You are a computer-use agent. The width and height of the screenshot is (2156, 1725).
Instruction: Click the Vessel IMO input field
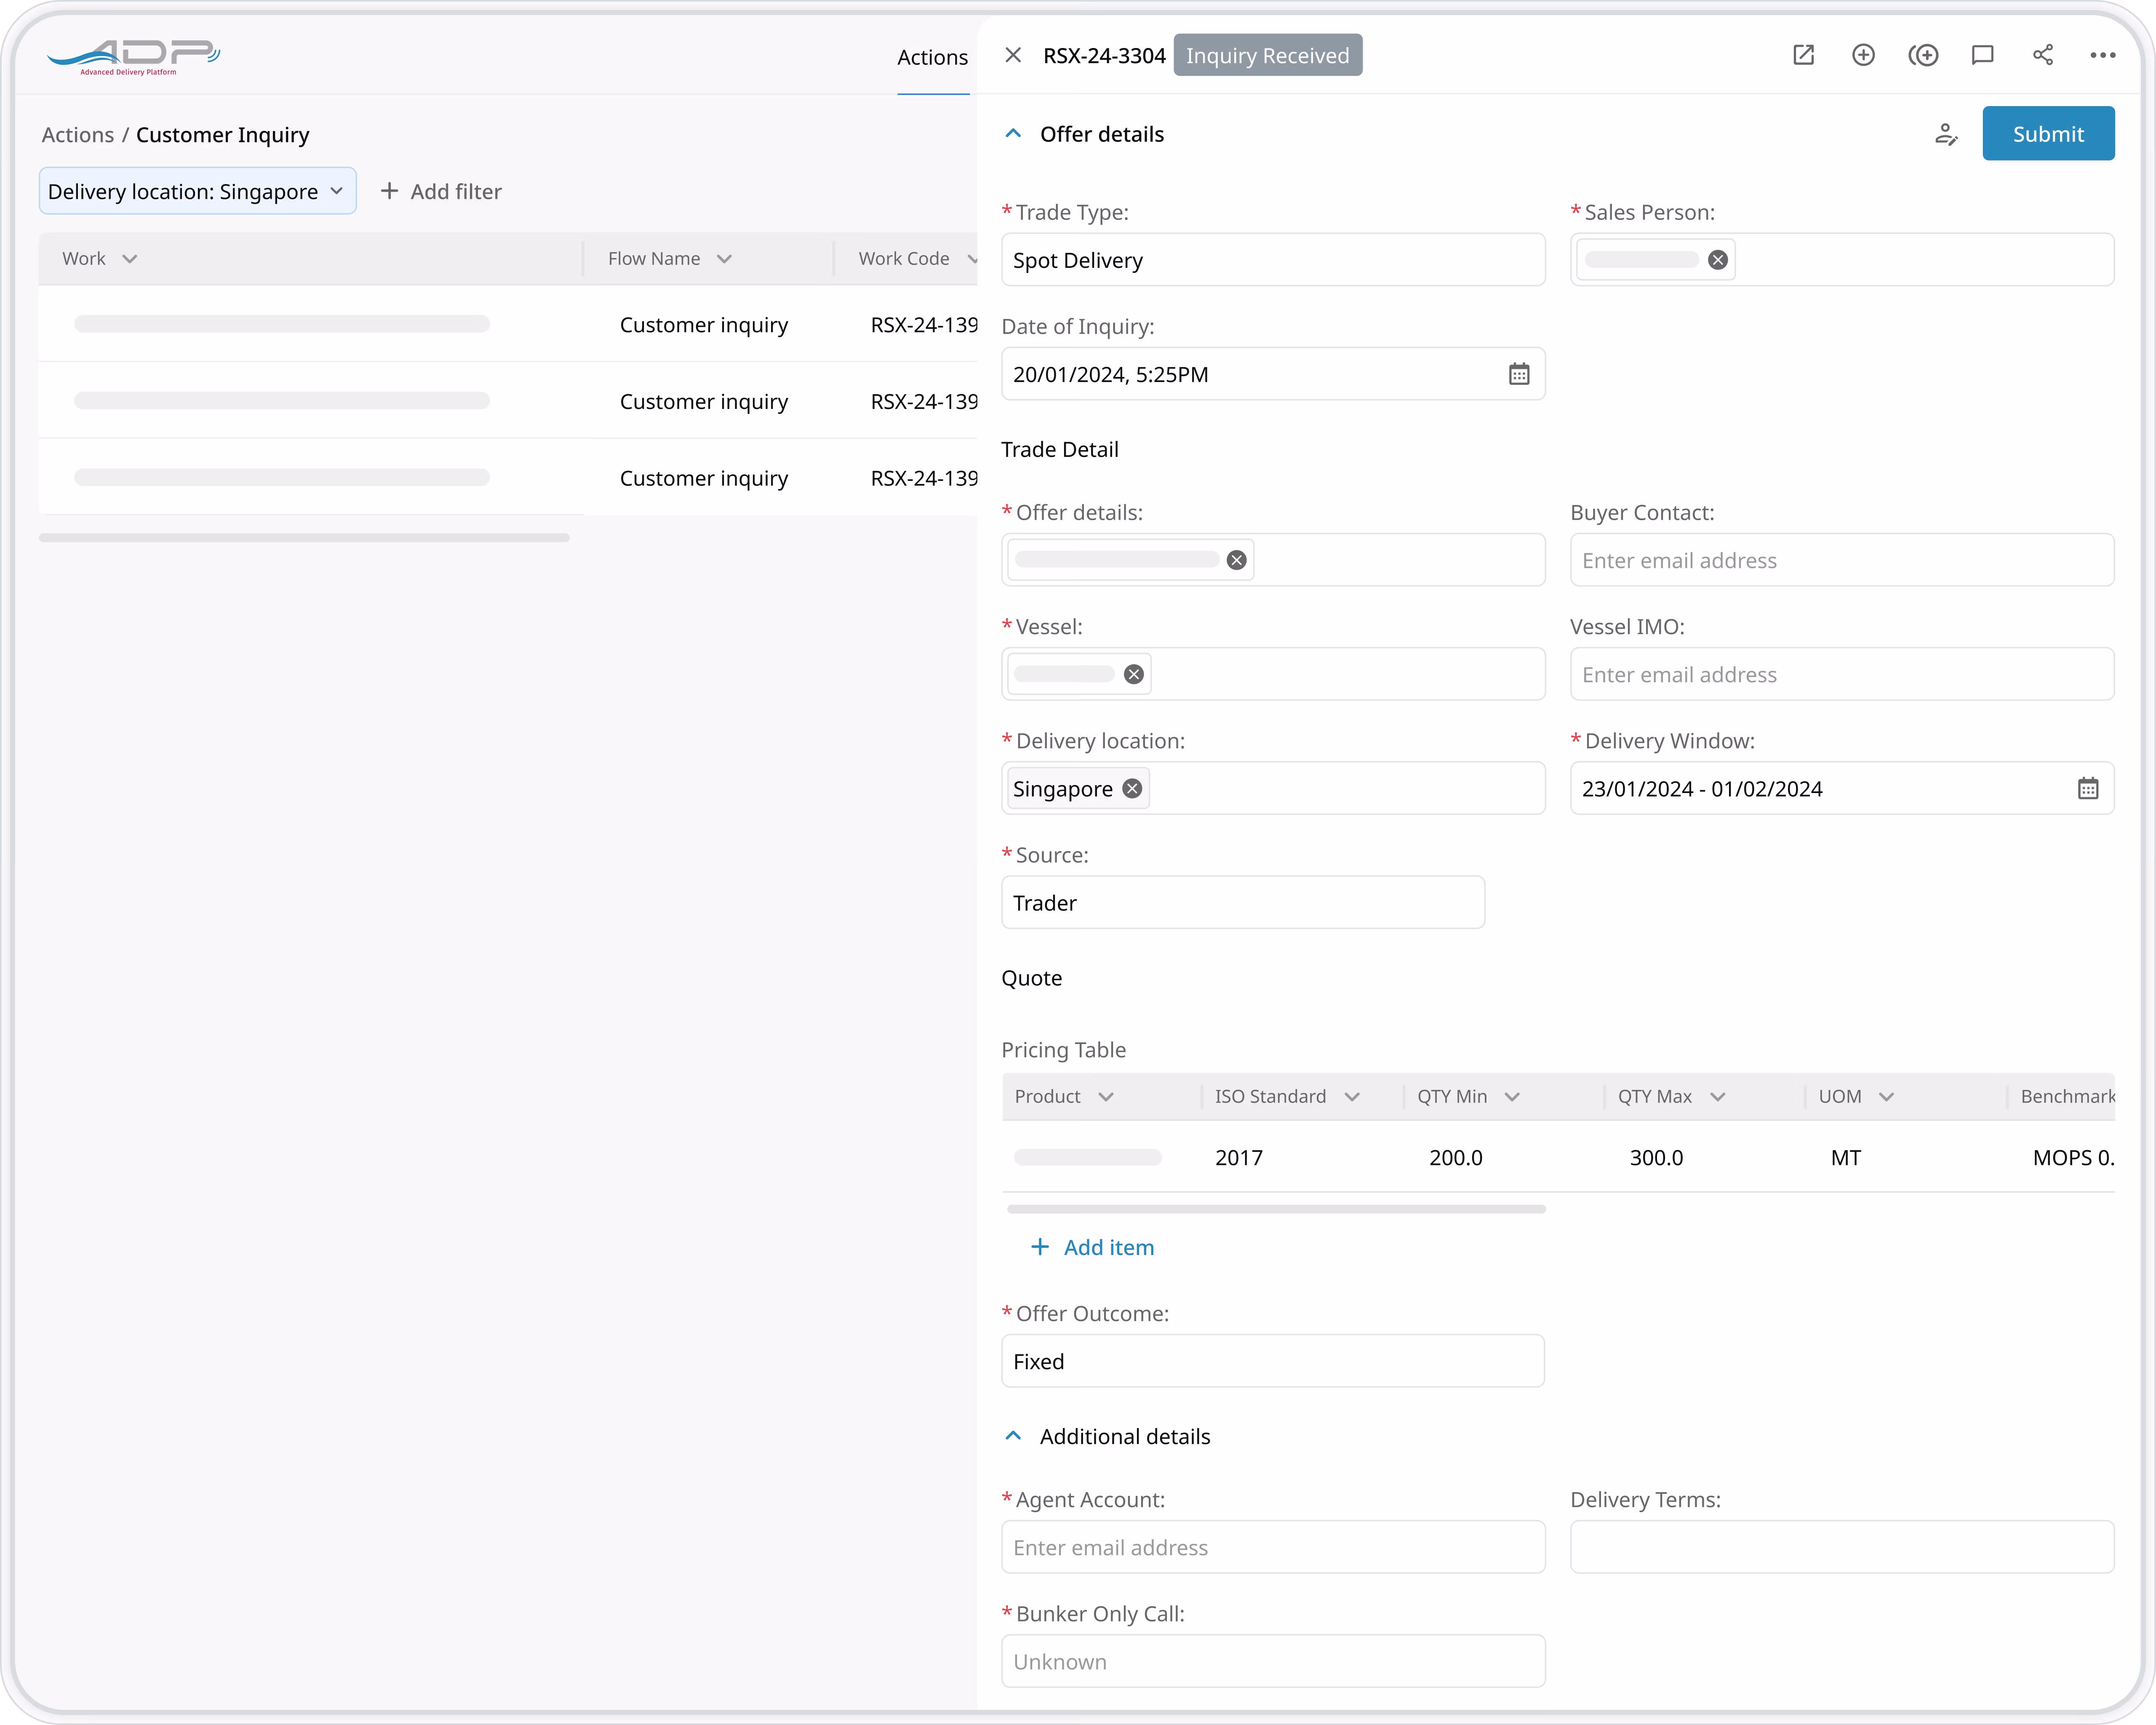click(x=1842, y=674)
